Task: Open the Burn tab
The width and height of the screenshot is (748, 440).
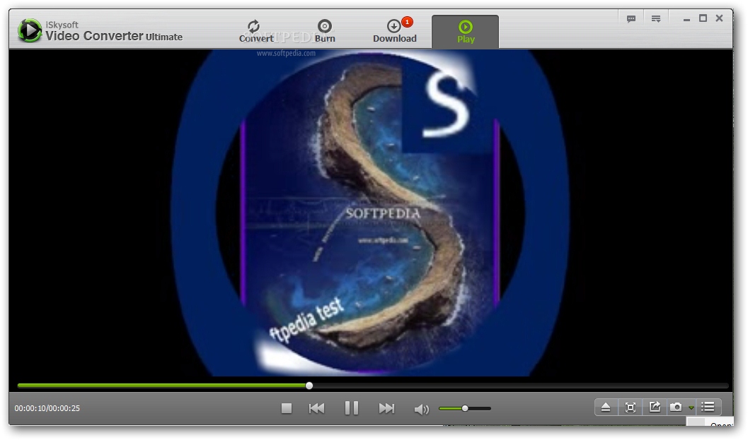Action: 324,31
